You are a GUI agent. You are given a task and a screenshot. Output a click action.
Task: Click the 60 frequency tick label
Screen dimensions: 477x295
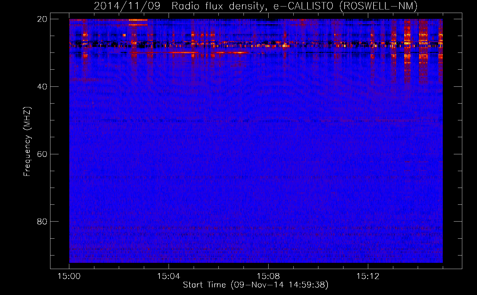[x=42, y=154]
